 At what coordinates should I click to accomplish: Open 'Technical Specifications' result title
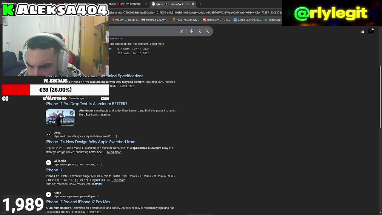click(94, 76)
